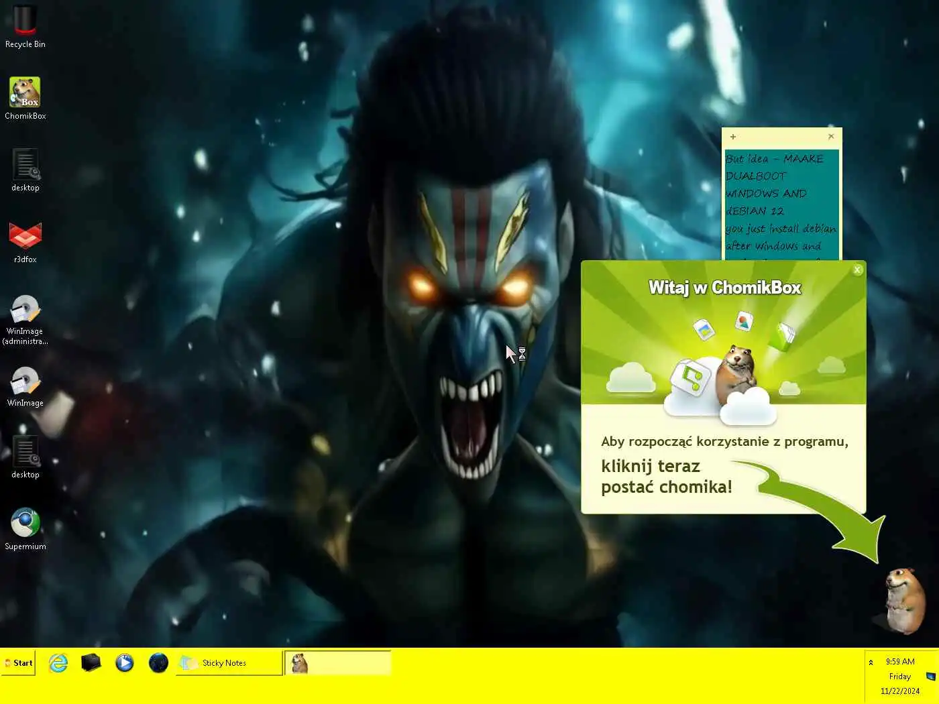
Task: Select the WinImage (administrator) shortcut
Action: coord(25,320)
